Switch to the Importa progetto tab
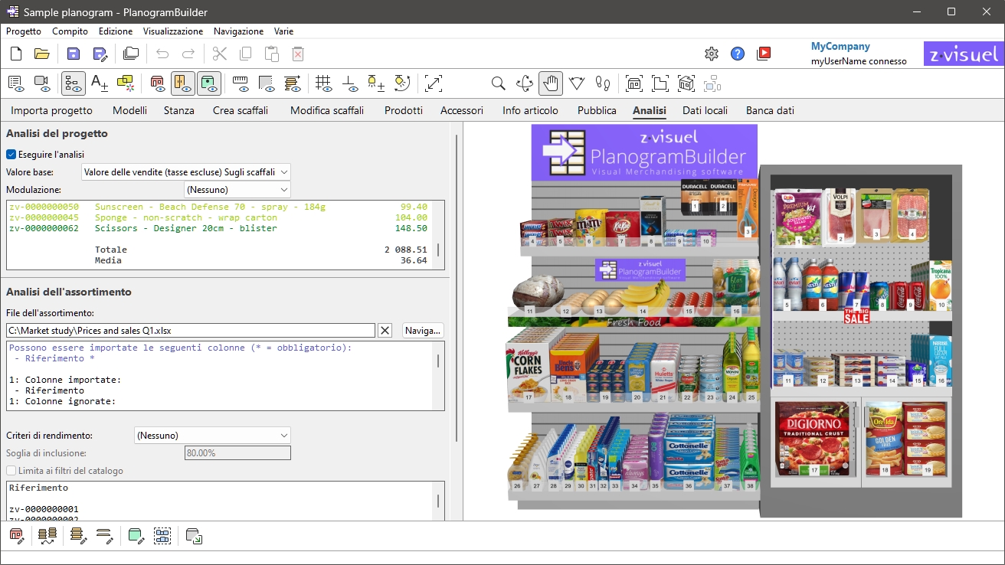This screenshot has height=565, width=1005. click(51, 110)
